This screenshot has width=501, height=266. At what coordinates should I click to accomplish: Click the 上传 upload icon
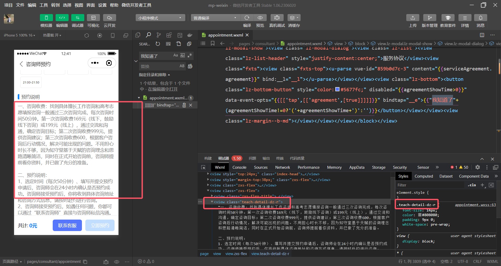click(413, 18)
